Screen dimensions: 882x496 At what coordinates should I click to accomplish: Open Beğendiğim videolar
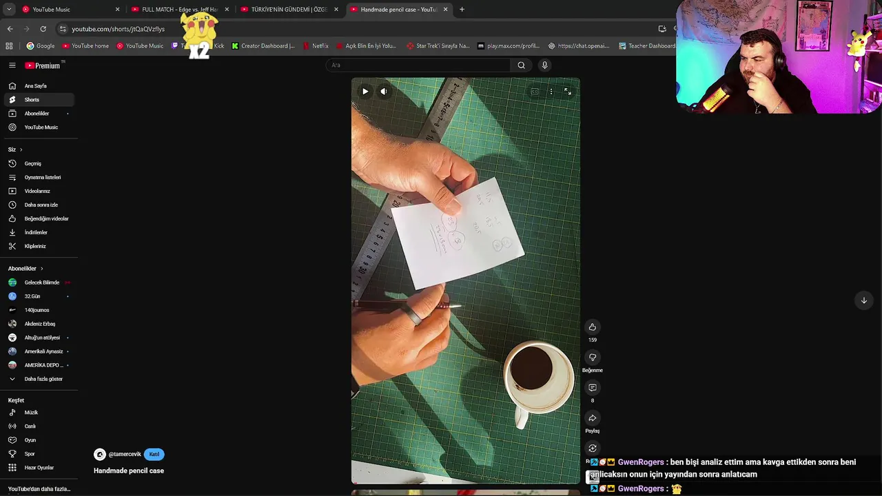[x=39, y=219]
